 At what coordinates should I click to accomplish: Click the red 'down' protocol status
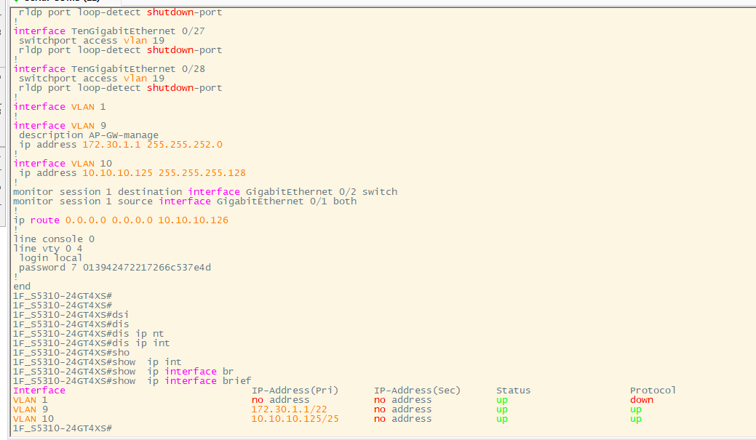[x=641, y=400]
